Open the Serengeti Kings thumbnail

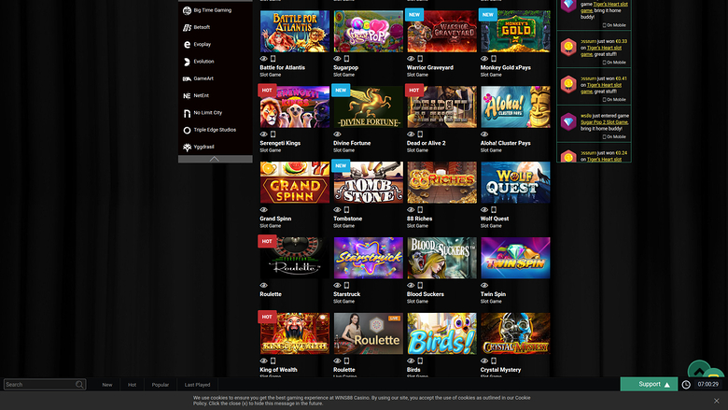coord(295,106)
